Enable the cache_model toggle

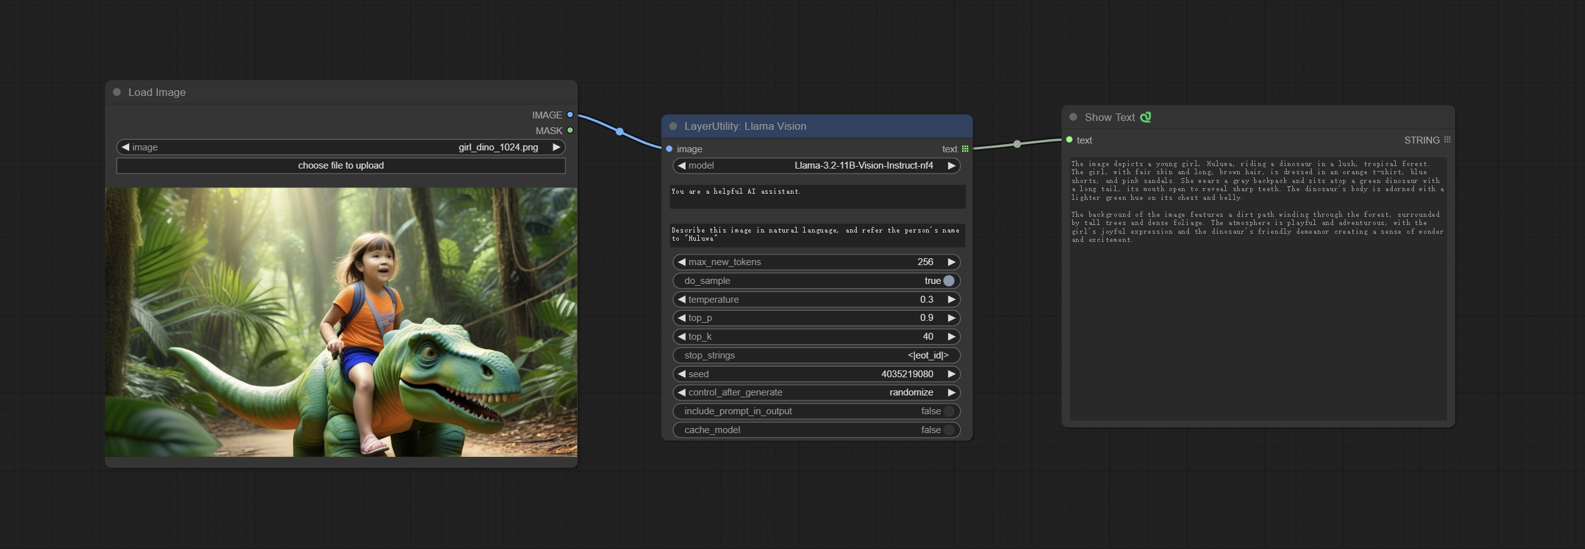tap(948, 430)
